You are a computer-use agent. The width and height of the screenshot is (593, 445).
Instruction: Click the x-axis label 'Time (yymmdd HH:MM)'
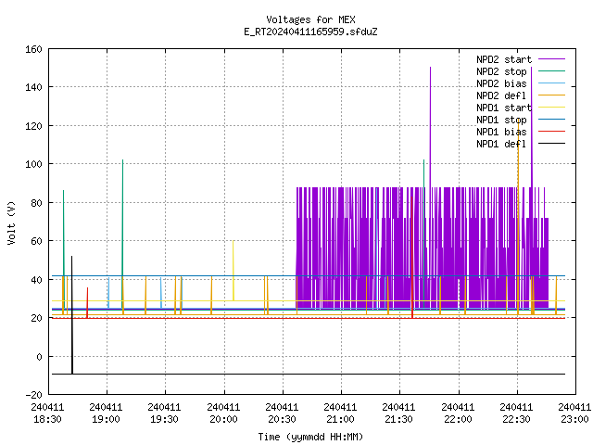[310, 437]
